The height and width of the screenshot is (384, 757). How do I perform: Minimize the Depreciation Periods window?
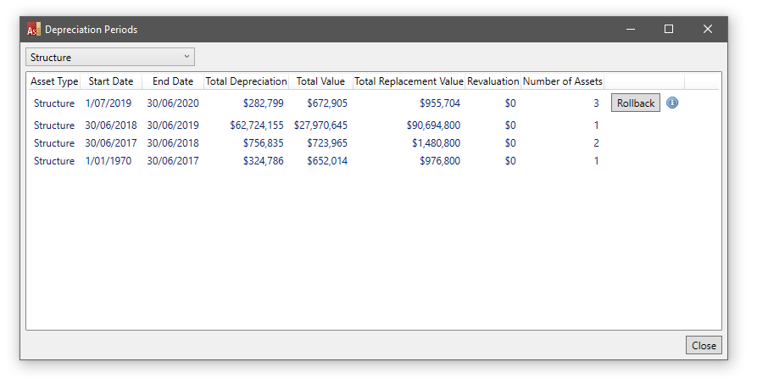point(631,30)
